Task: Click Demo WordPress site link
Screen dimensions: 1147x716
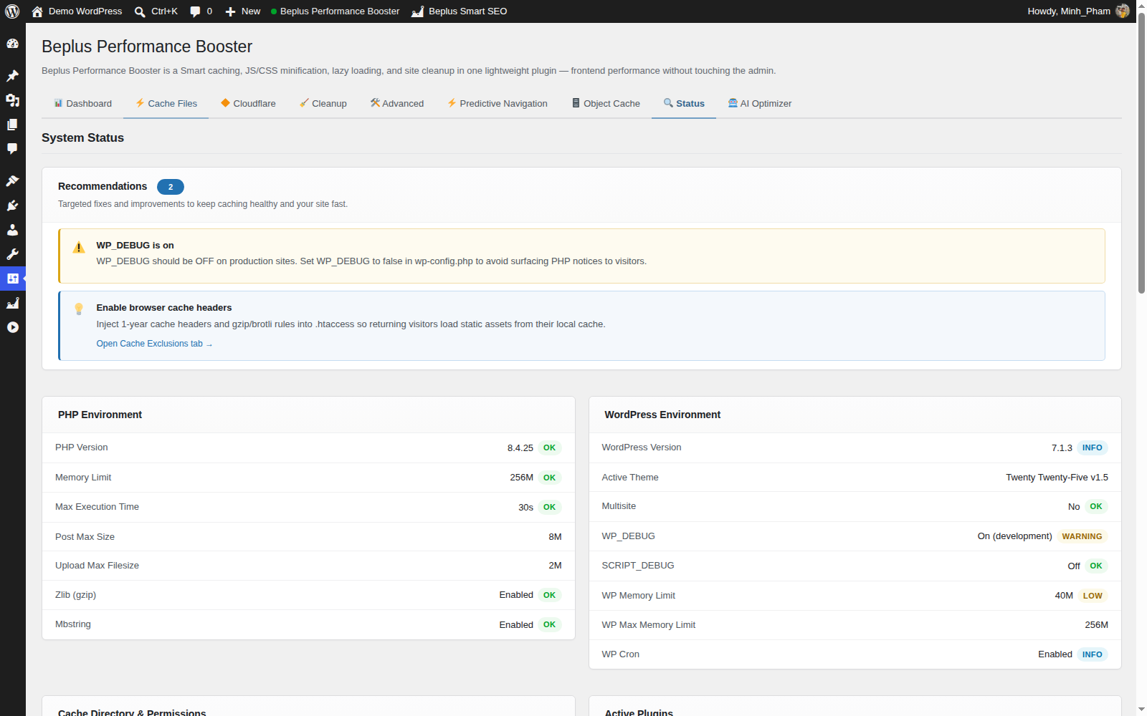Action: click(x=77, y=11)
